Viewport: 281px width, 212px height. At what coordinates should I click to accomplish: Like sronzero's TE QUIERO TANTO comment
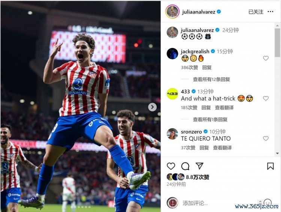click(x=266, y=138)
